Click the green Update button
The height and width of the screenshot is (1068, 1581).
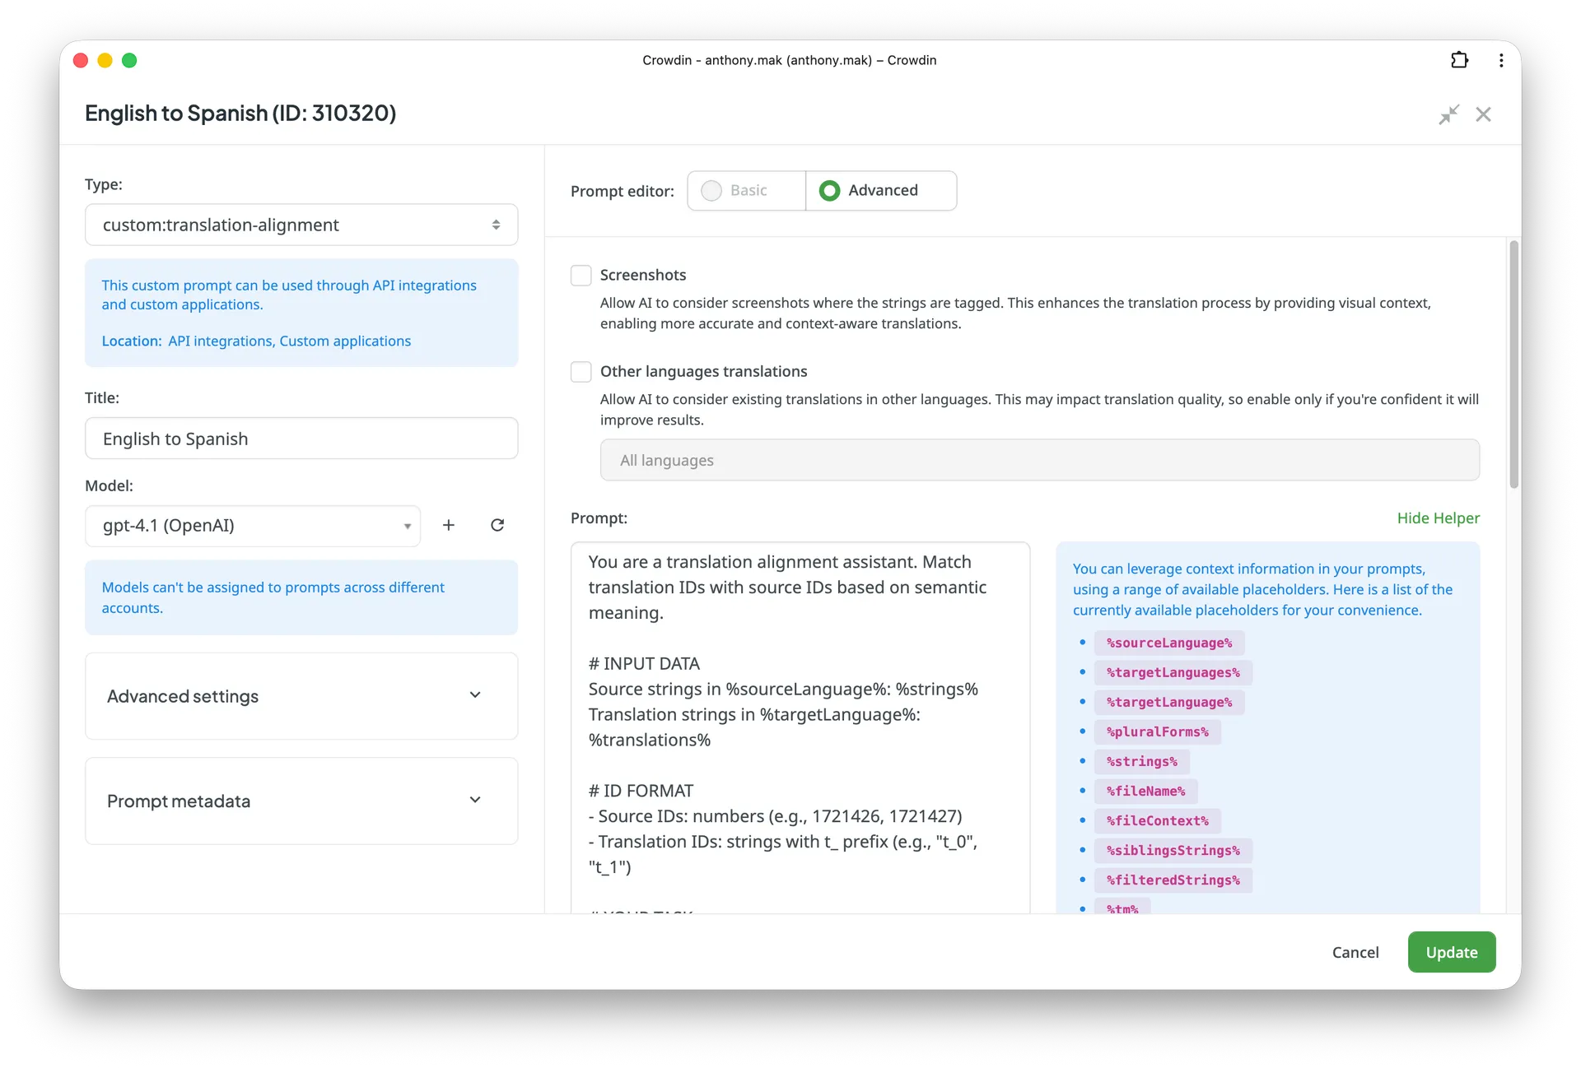(x=1451, y=952)
